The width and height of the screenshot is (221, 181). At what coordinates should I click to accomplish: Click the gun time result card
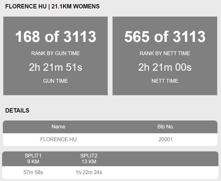click(56, 56)
